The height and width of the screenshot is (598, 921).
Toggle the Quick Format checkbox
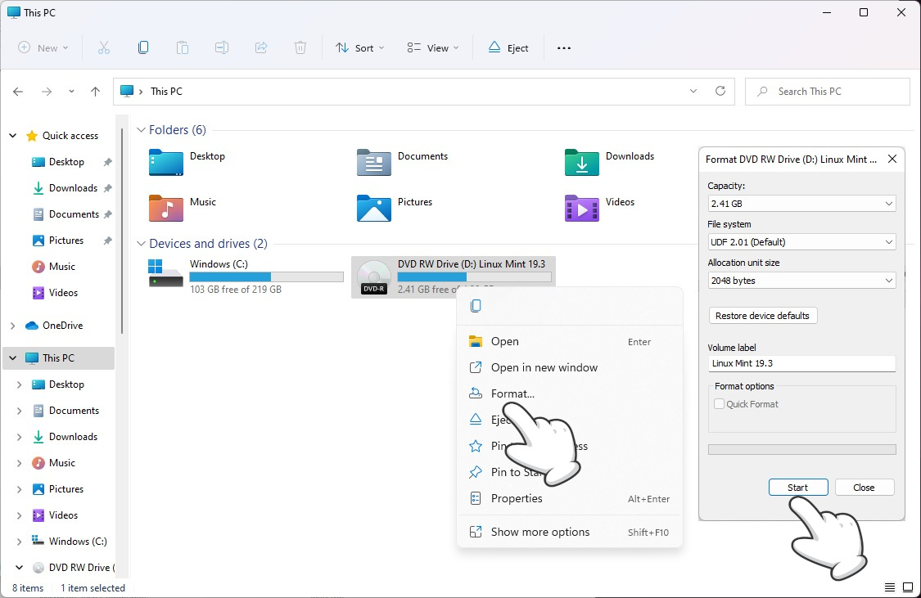point(720,404)
